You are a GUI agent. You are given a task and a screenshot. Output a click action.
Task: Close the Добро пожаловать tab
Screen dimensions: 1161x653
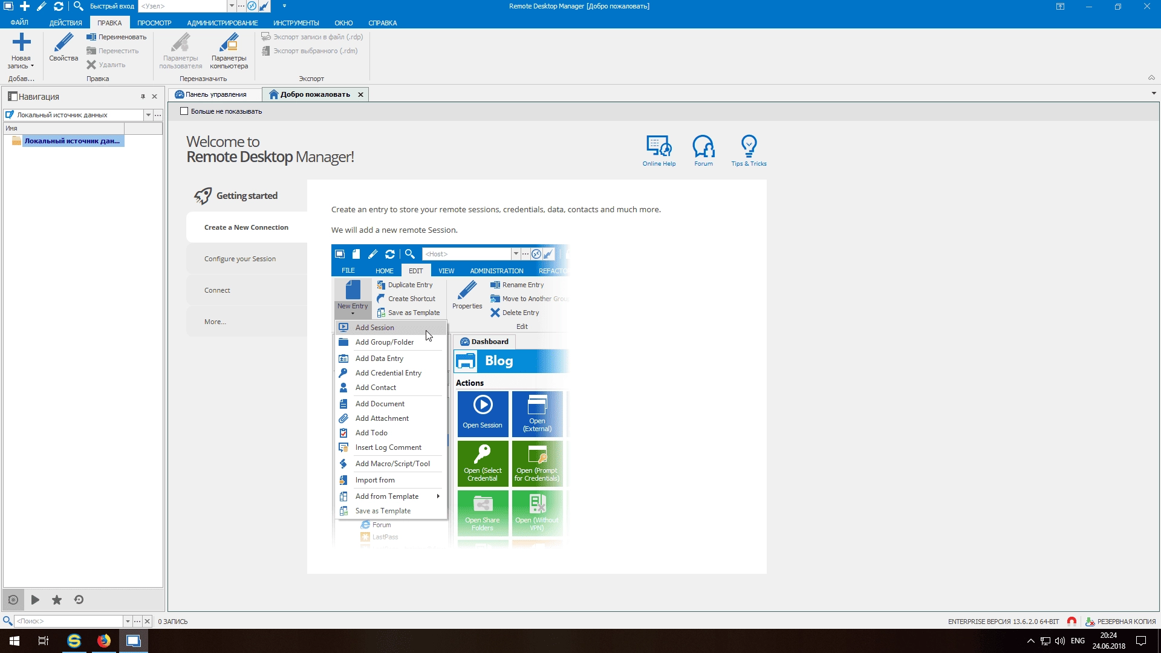[x=360, y=94]
